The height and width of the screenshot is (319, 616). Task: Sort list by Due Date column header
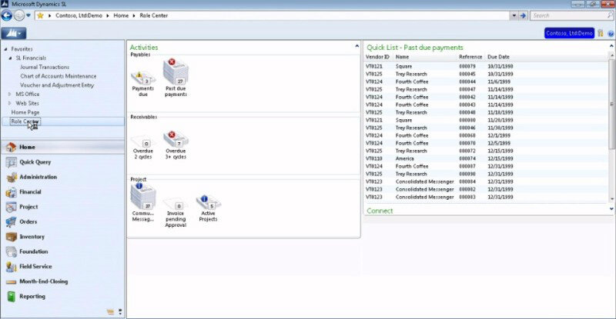[x=498, y=57]
